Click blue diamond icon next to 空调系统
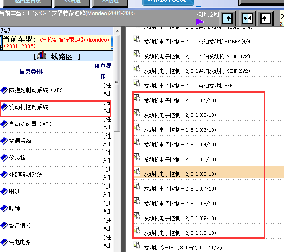 (x=4, y=141)
